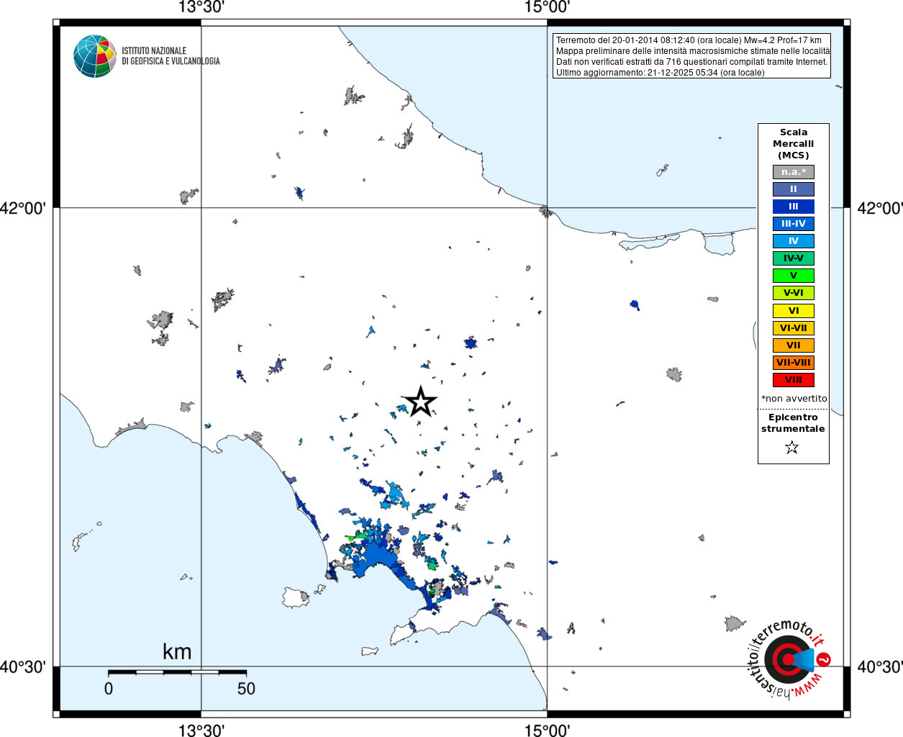Select the intensity V-VI legend swatch
903x737 pixels.
(794, 293)
